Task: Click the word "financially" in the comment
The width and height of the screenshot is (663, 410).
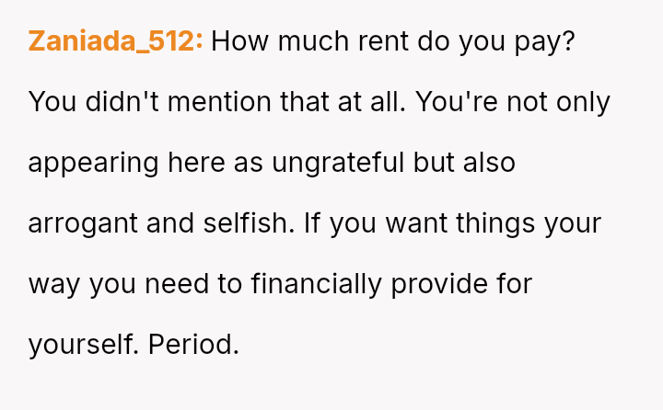Action: 316,284
